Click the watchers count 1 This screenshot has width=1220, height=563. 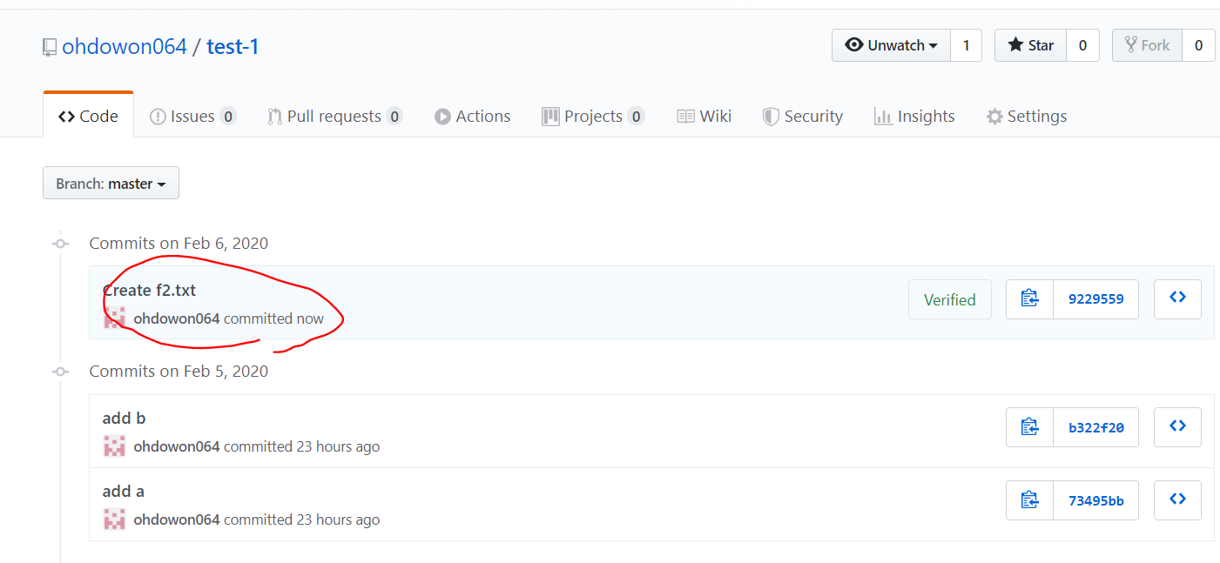point(966,45)
